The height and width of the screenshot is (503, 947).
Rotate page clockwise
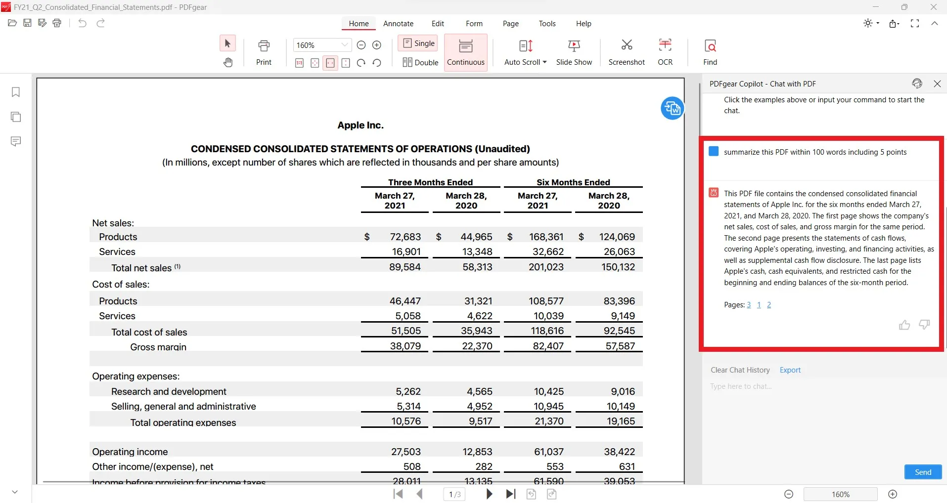[361, 63]
